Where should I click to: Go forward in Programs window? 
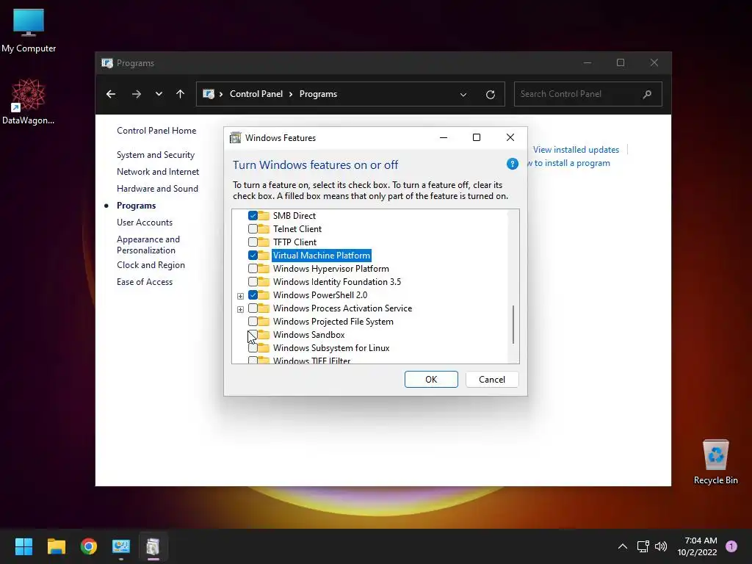tap(136, 94)
